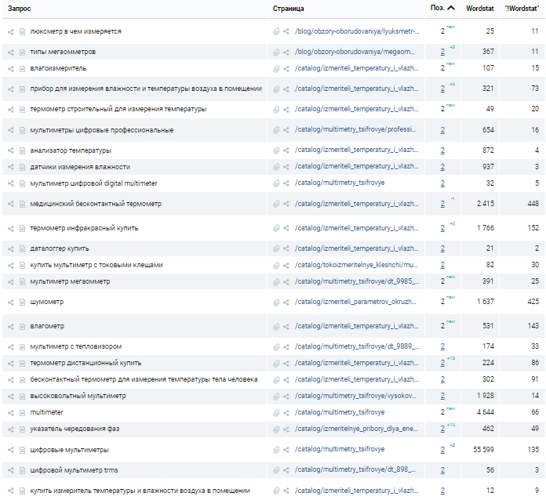This screenshot has width=546, height=500.
Task: Click the document icon for 'купить измеритель температуры и влажности'
Action: pyautogui.click(x=22, y=491)
